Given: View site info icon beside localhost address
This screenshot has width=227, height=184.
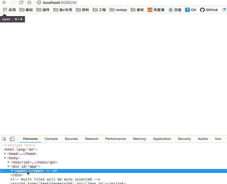Looking at the screenshot, I should coord(39,2).
